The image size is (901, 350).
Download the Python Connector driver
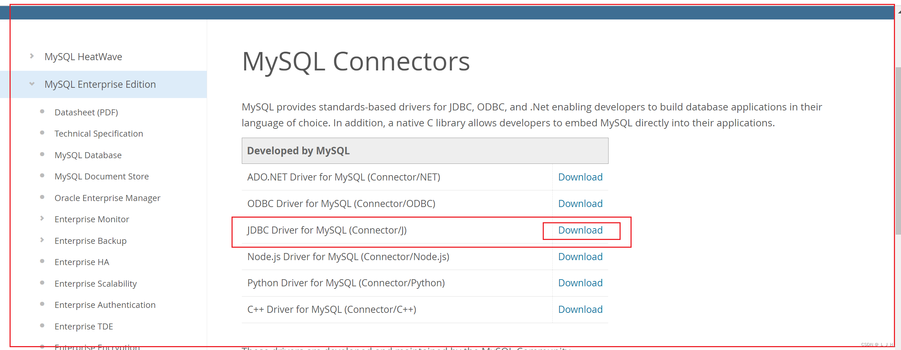(580, 283)
